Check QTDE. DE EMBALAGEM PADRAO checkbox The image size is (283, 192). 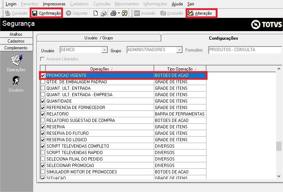coord(43,82)
